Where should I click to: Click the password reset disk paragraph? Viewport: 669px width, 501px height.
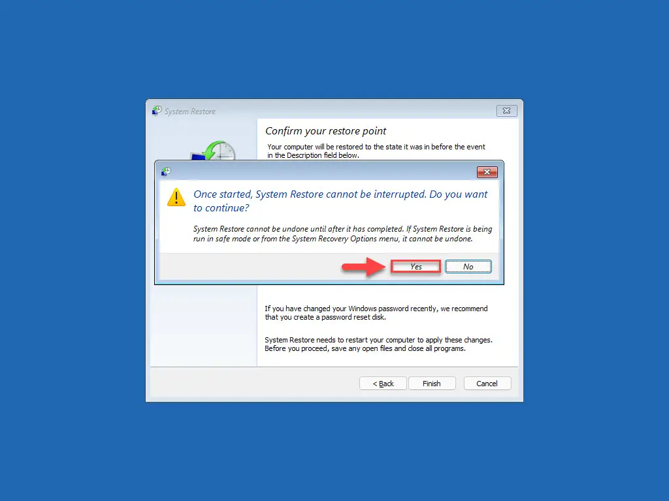tap(376, 312)
